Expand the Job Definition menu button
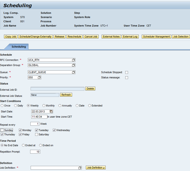The image size is (190, 171). [96, 168]
